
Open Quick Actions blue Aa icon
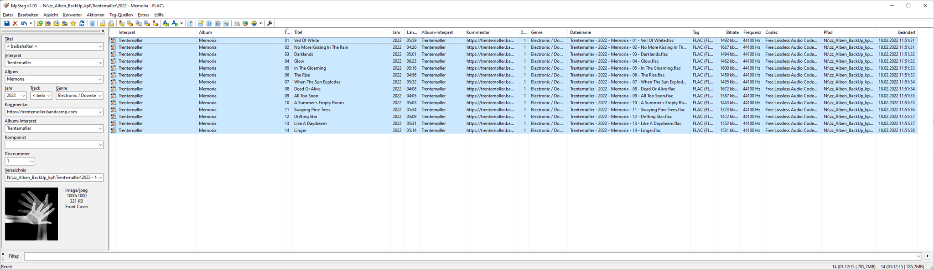click(x=175, y=23)
